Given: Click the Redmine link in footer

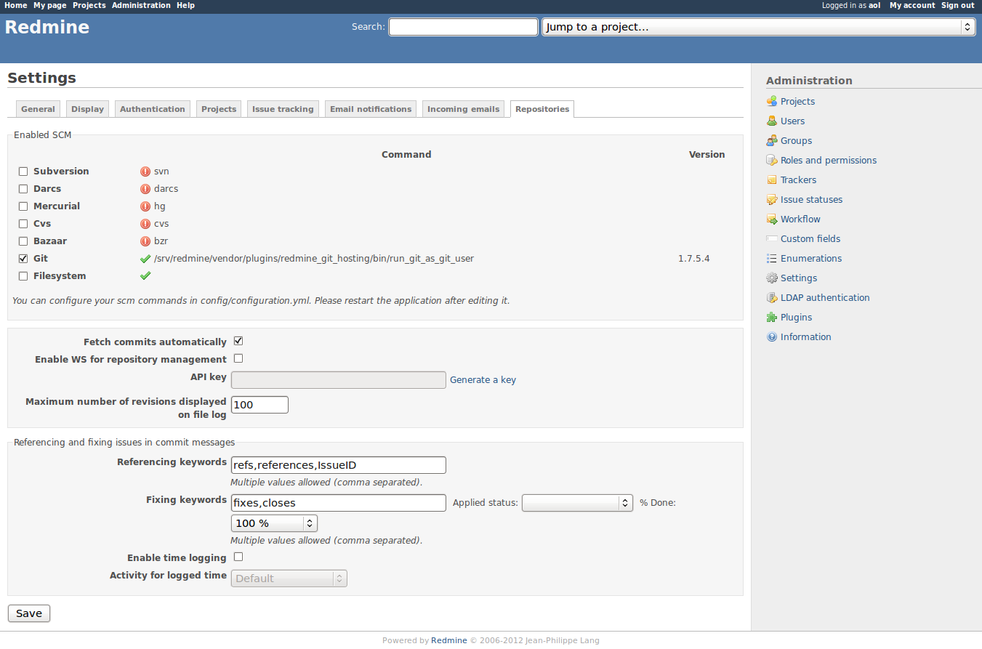Looking at the screenshot, I should pos(449,640).
